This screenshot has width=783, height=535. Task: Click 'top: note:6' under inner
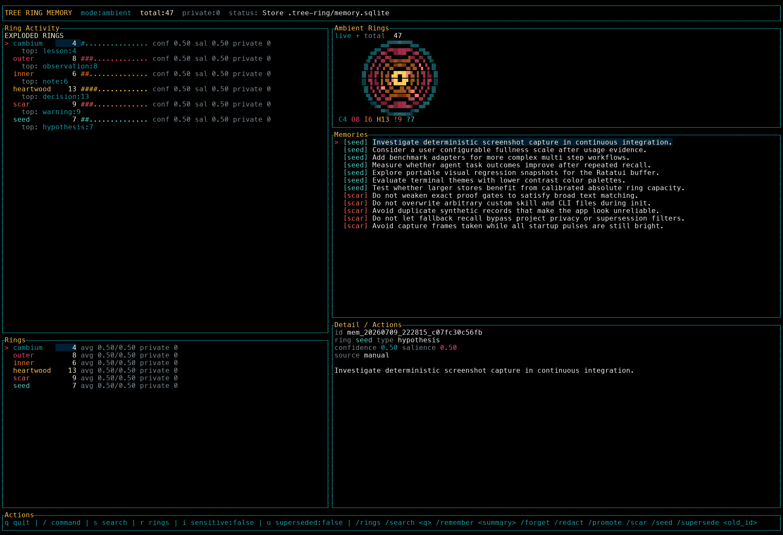tap(45, 82)
